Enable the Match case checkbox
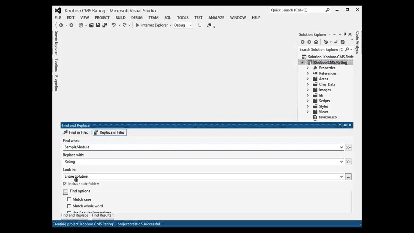 [69, 199]
